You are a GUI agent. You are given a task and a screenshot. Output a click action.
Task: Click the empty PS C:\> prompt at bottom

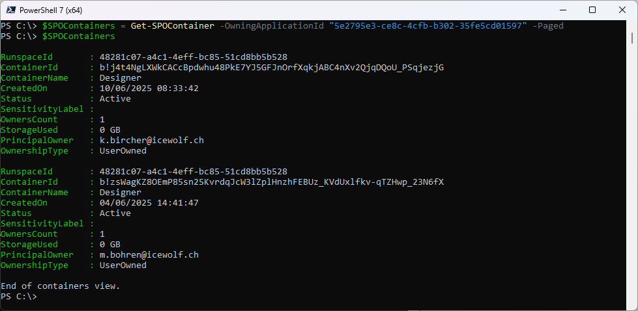pos(19,297)
